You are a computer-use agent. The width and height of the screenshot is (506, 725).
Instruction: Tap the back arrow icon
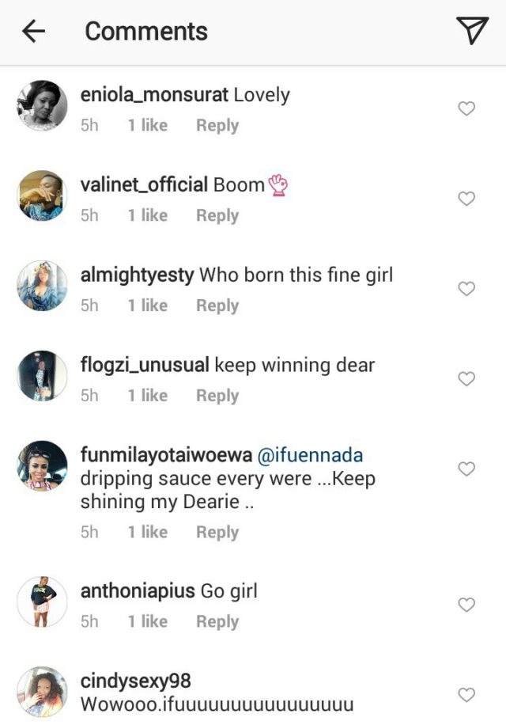coord(33,32)
